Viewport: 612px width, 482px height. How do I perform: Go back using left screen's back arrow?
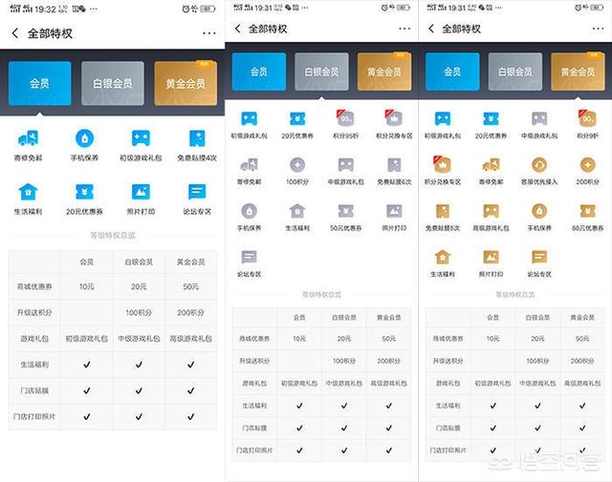[15, 32]
